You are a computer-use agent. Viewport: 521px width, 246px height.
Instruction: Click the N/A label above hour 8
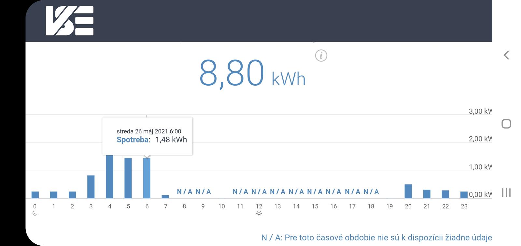(x=184, y=192)
